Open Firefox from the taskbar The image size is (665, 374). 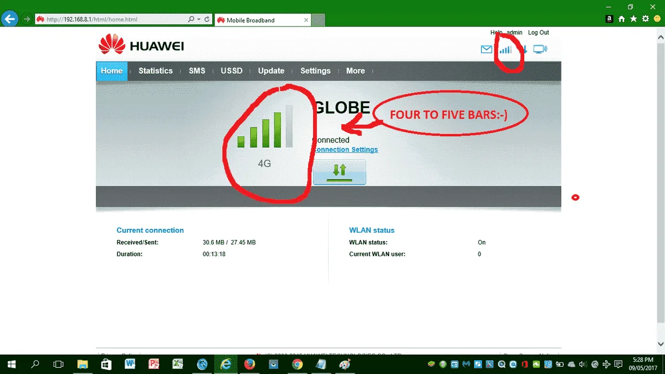(249, 364)
